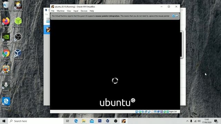This screenshot has height=124, width=221.
Task: Click the Search here taskbar box
Action: [x=36, y=121]
